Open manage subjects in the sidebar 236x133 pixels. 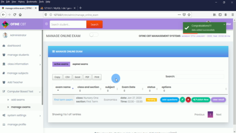(x=18, y=73)
